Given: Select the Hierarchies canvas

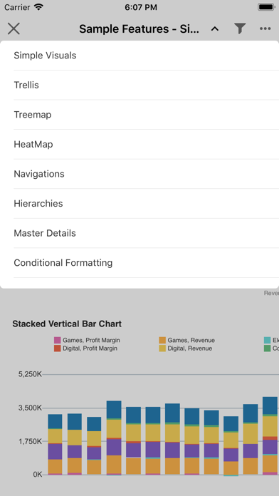Looking at the screenshot, I should tap(139, 203).
